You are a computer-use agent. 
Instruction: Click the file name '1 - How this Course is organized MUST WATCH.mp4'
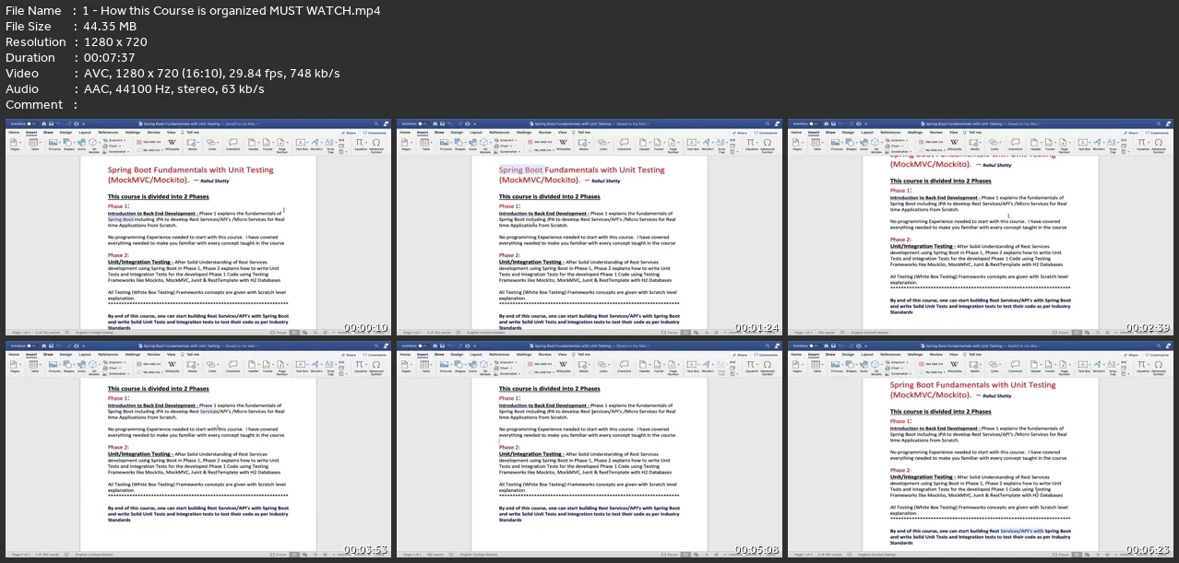(232, 11)
